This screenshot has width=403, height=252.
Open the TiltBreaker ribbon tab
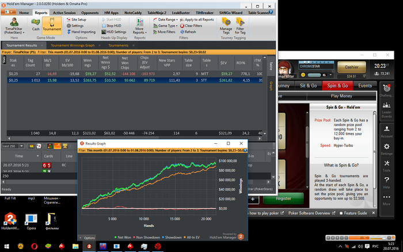point(204,13)
